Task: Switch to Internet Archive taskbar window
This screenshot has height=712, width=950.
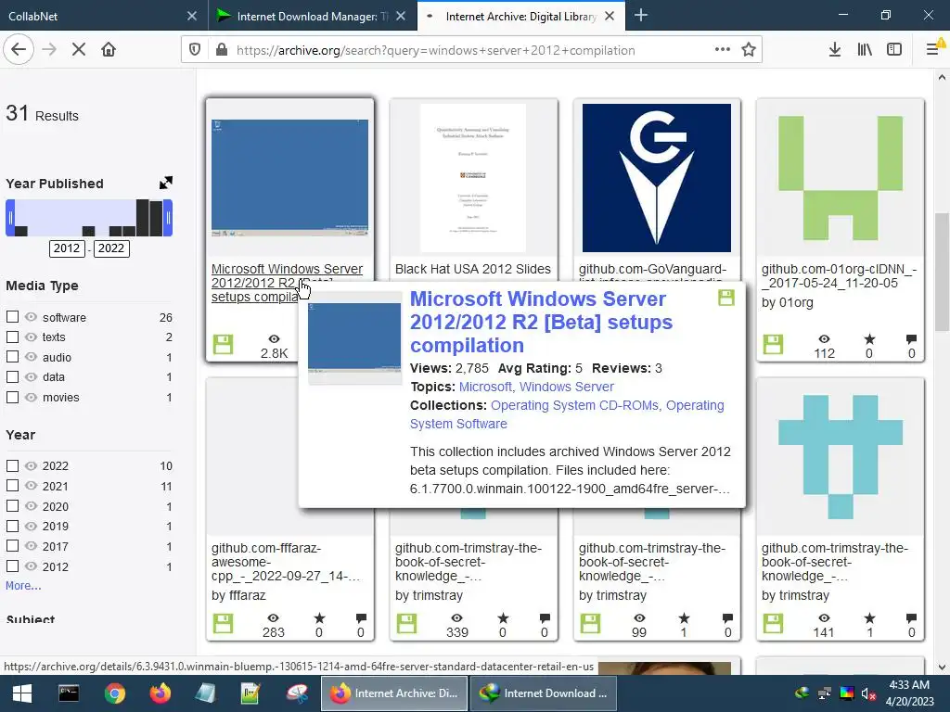Action: coord(394,693)
